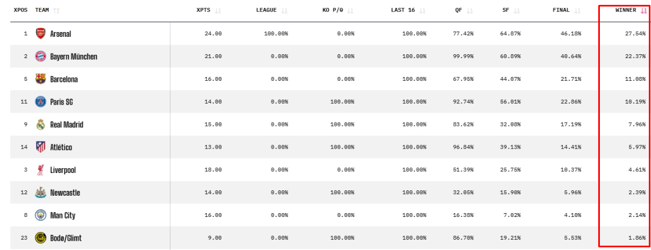This screenshot has height=250, width=651.
Task: Click the Liverpool crest icon
Action: click(40, 170)
